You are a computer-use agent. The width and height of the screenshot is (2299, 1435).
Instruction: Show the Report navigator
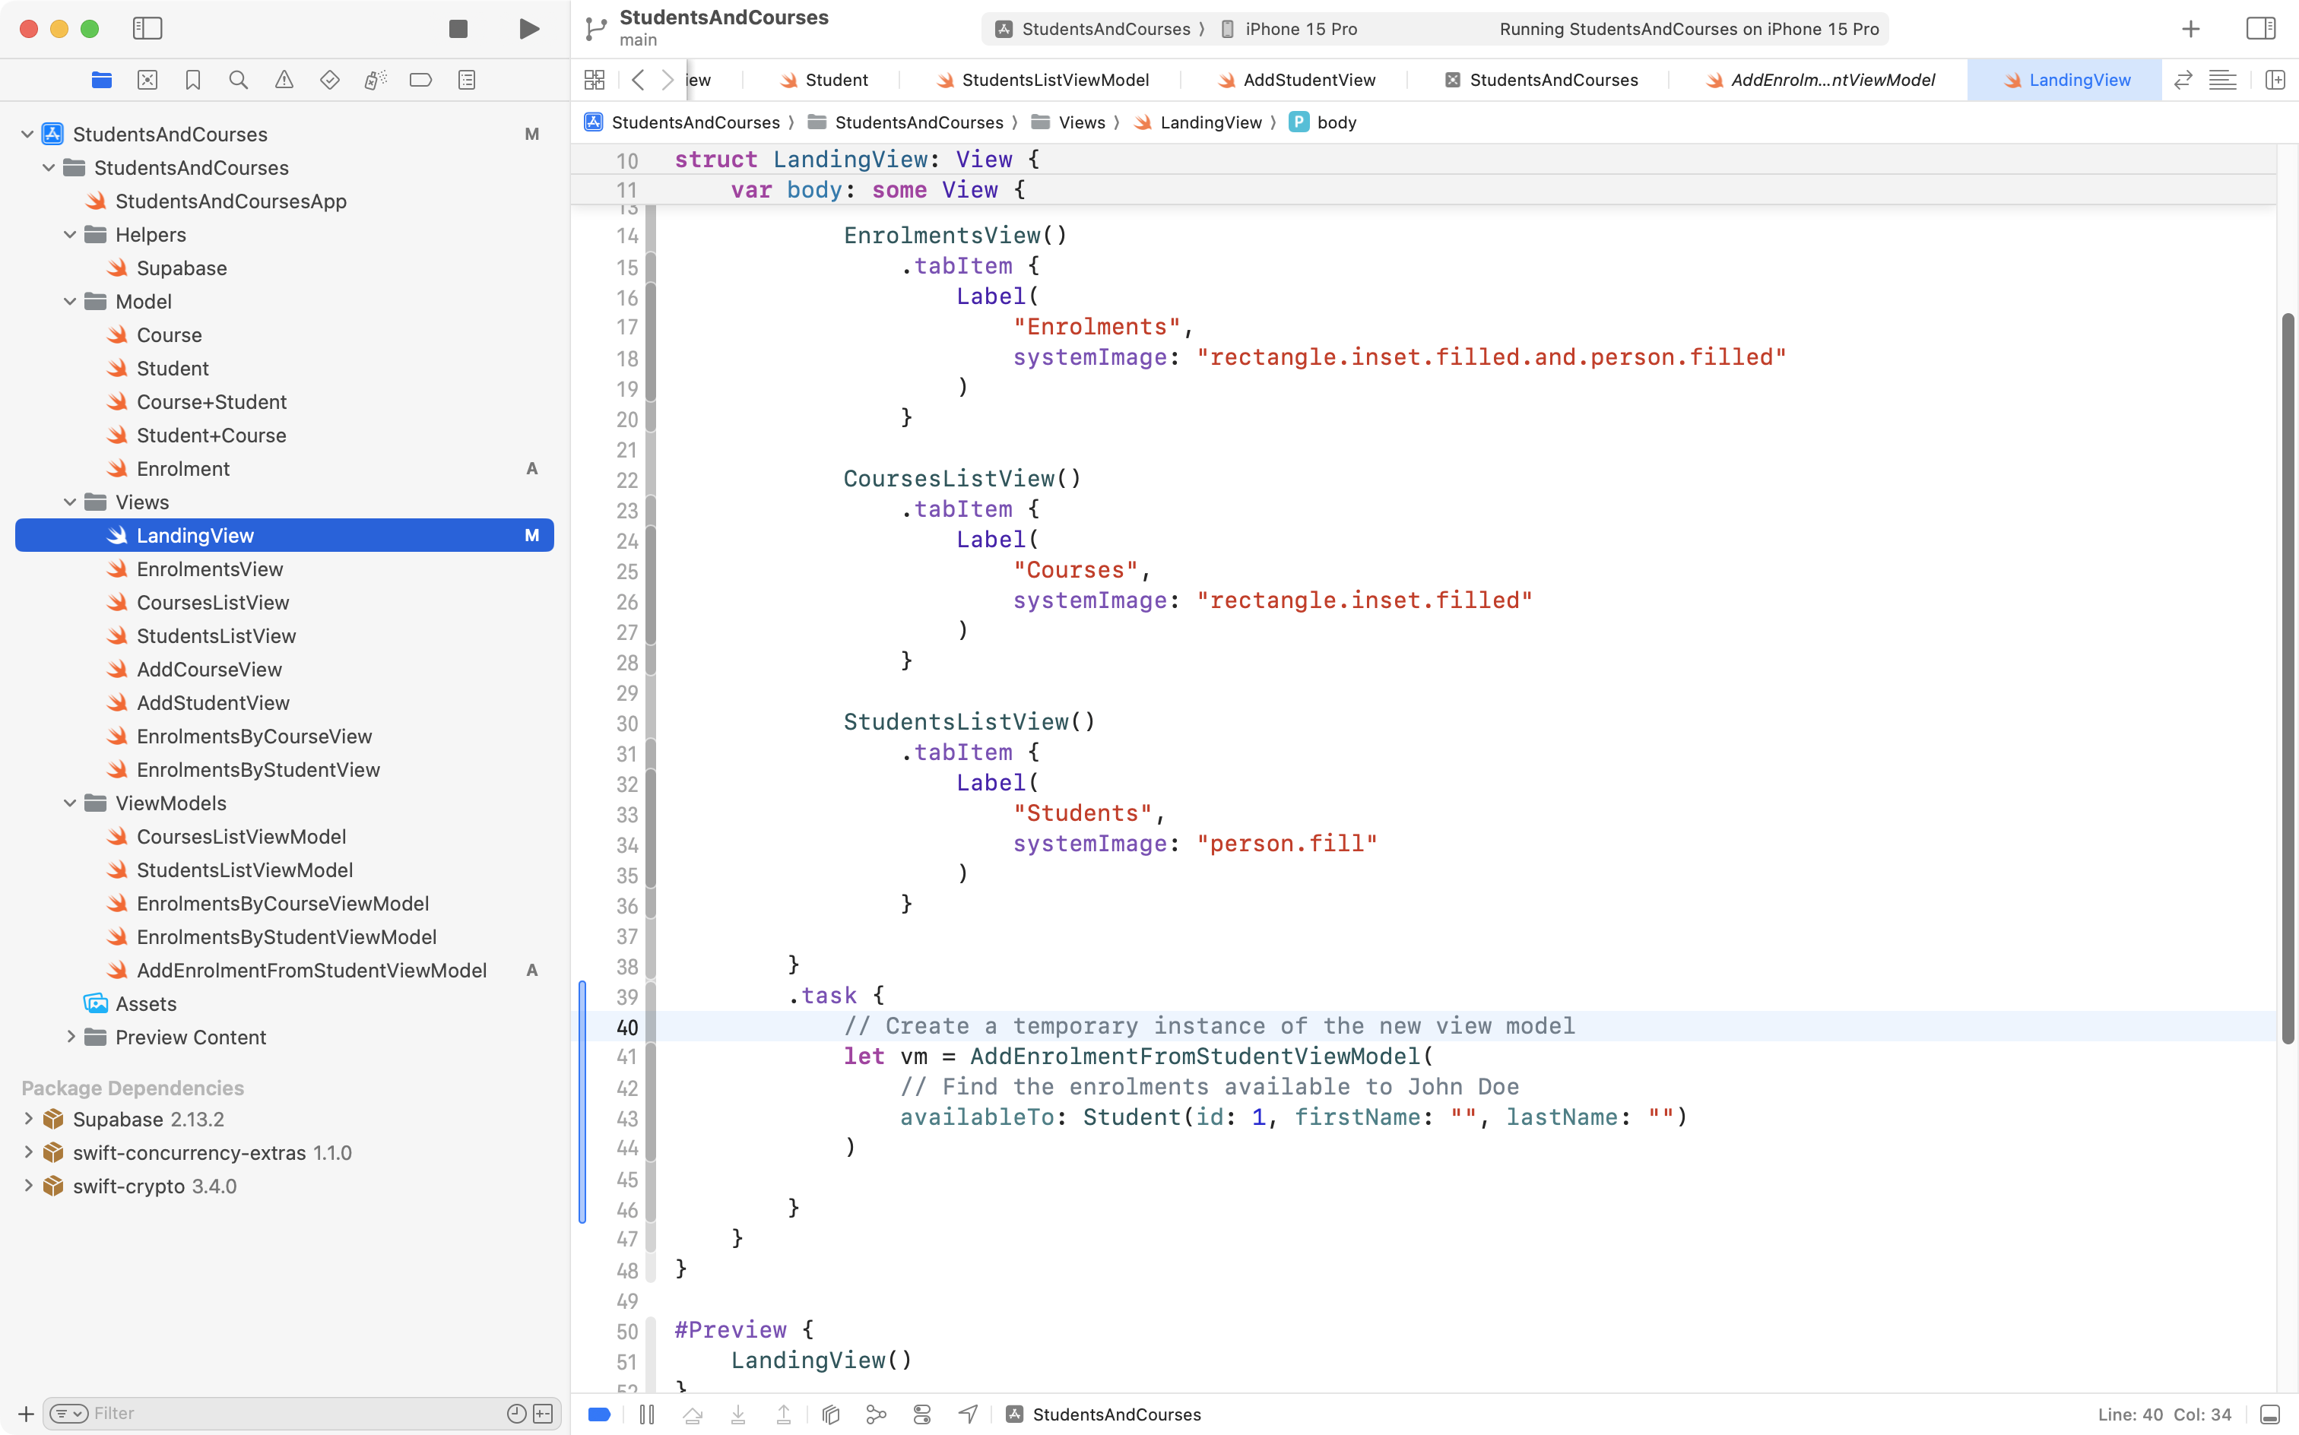[466, 80]
